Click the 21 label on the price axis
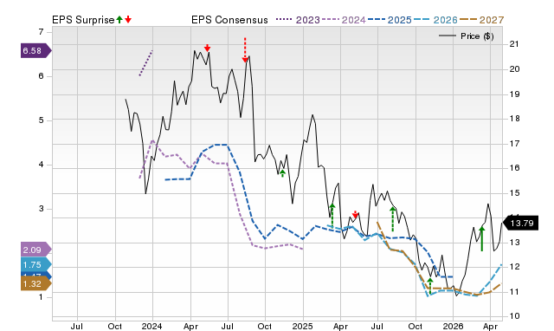The height and width of the screenshot is (331, 554). (x=514, y=44)
